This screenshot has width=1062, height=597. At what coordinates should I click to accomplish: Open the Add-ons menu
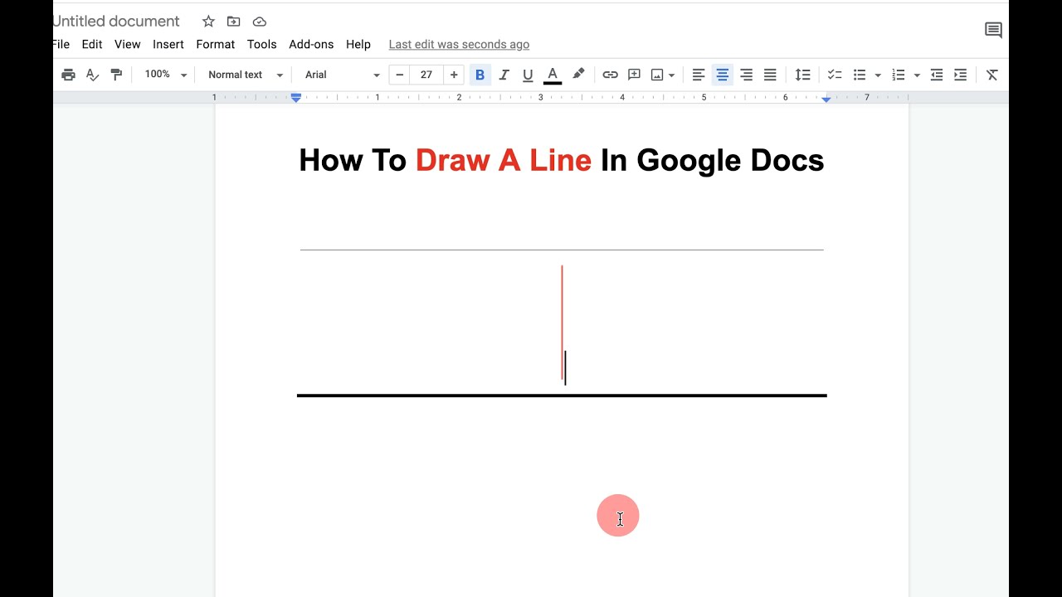311,44
